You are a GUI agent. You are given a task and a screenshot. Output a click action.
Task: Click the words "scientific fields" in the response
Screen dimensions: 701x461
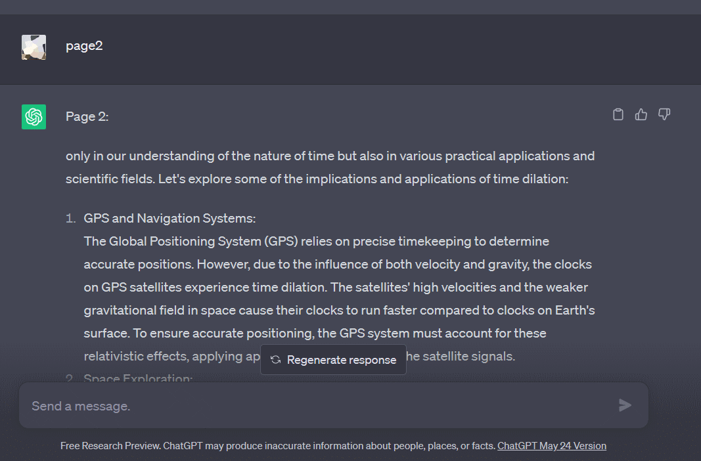pyautogui.click(x=109, y=179)
